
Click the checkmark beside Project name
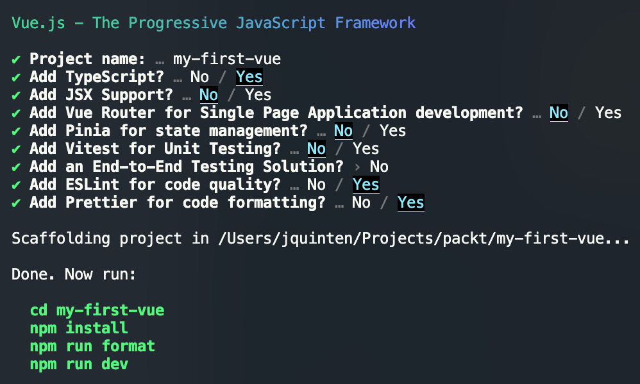click(16, 60)
